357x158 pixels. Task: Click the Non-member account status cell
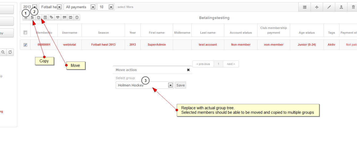click(x=241, y=45)
